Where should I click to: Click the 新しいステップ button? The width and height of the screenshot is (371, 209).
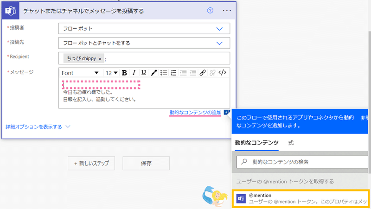pyautogui.click(x=91, y=163)
